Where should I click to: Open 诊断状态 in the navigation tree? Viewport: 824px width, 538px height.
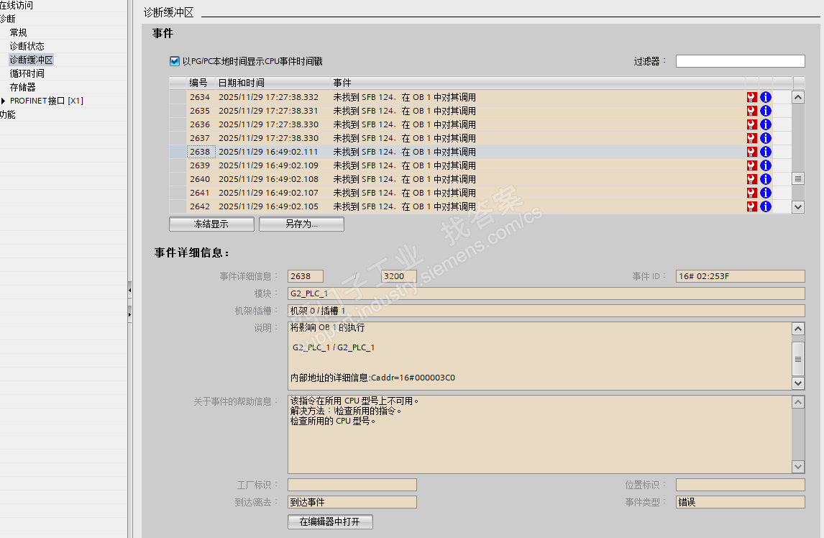coord(27,46)
